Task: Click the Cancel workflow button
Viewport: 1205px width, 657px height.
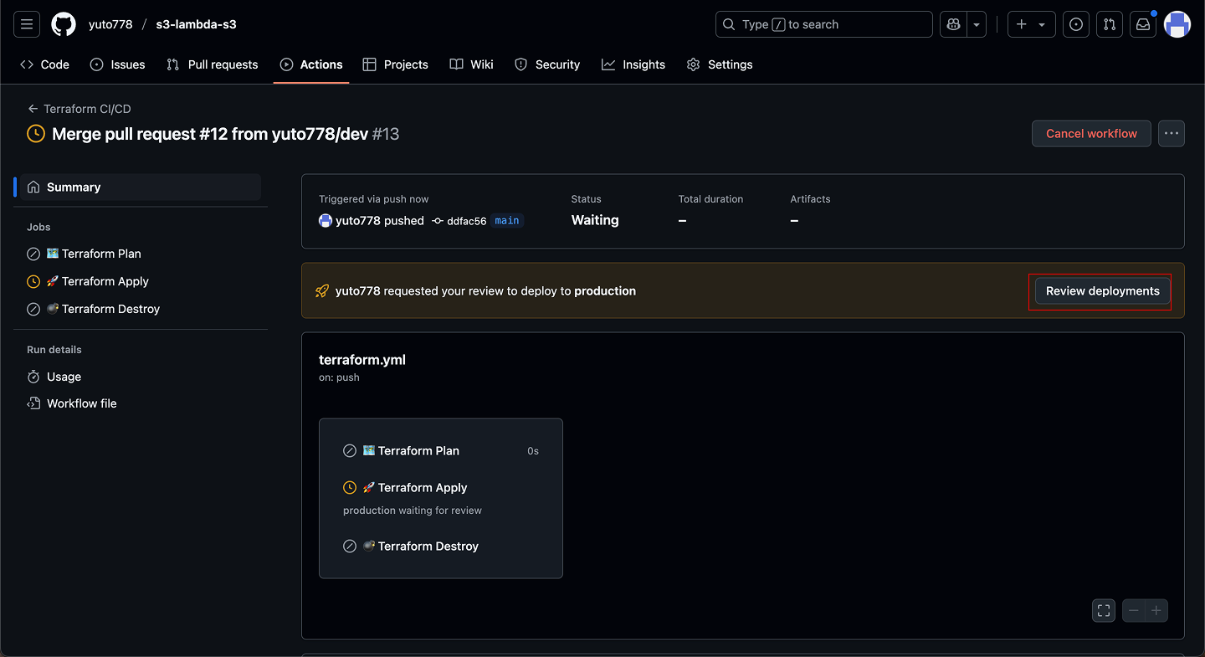Action: click(x=1091, y=134)
